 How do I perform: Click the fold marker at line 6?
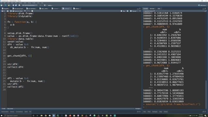[6, 28]
